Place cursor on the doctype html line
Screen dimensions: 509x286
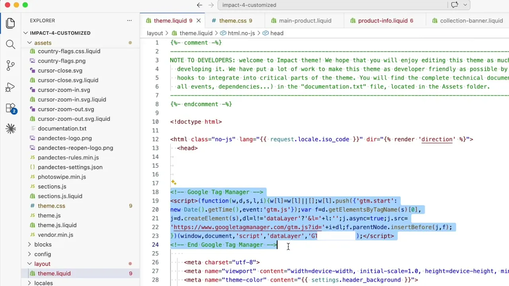(x=196, y=122)
